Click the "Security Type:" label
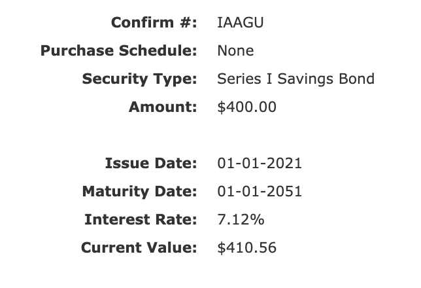 tap(139, 79)
